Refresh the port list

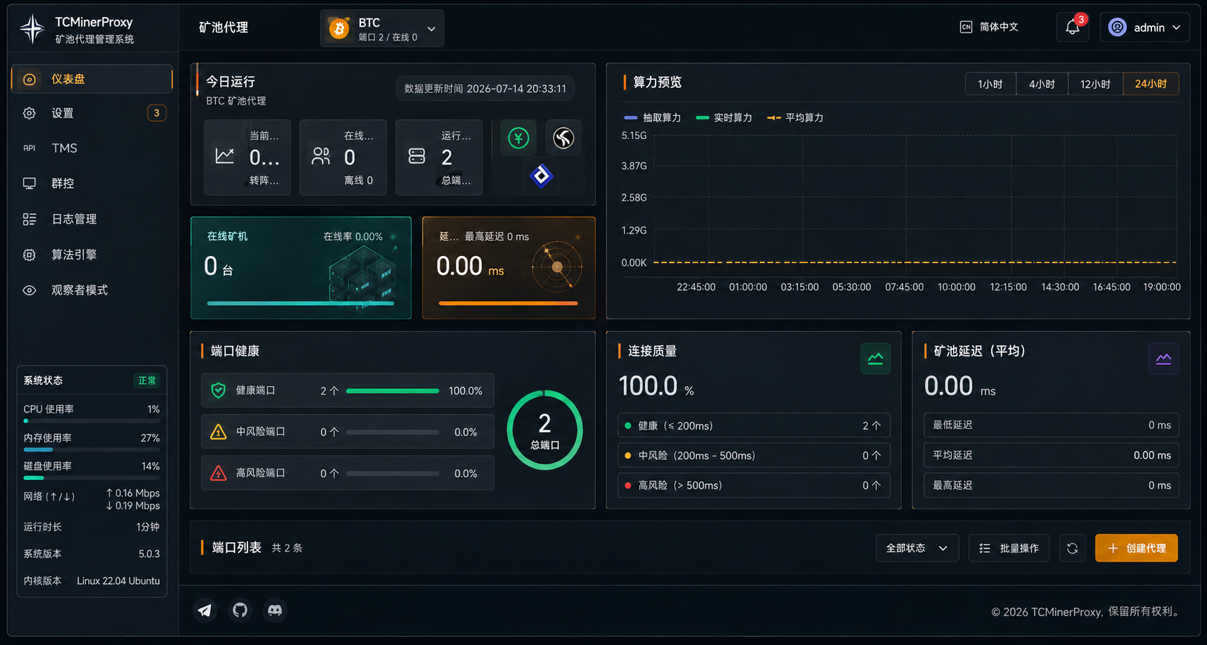tap(1072, 548)
